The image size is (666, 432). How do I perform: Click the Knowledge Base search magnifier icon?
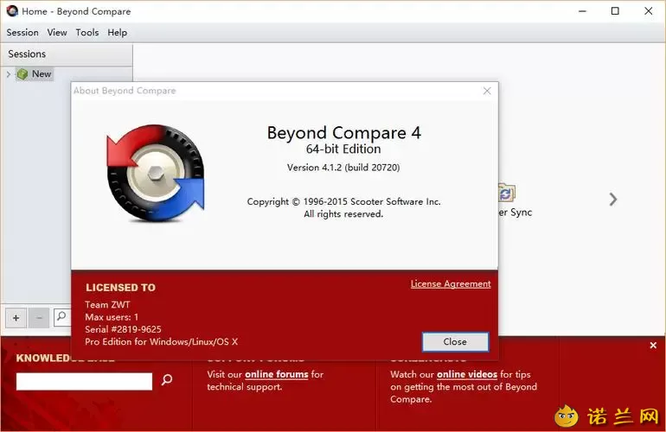coord(167,379)
